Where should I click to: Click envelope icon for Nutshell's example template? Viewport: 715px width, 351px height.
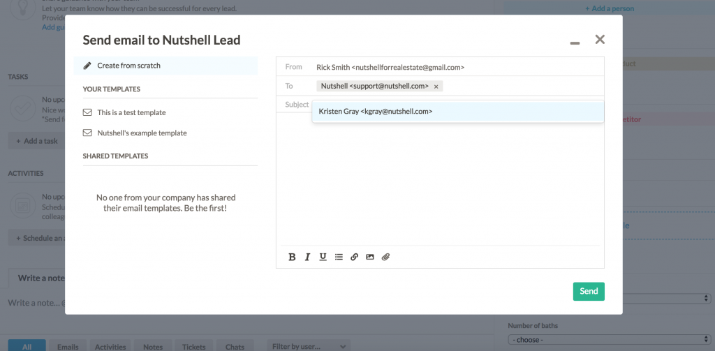pos(87,133)
